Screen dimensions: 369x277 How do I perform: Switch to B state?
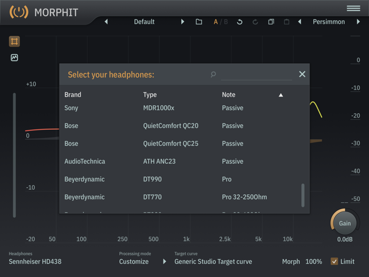tap(226, 22)
